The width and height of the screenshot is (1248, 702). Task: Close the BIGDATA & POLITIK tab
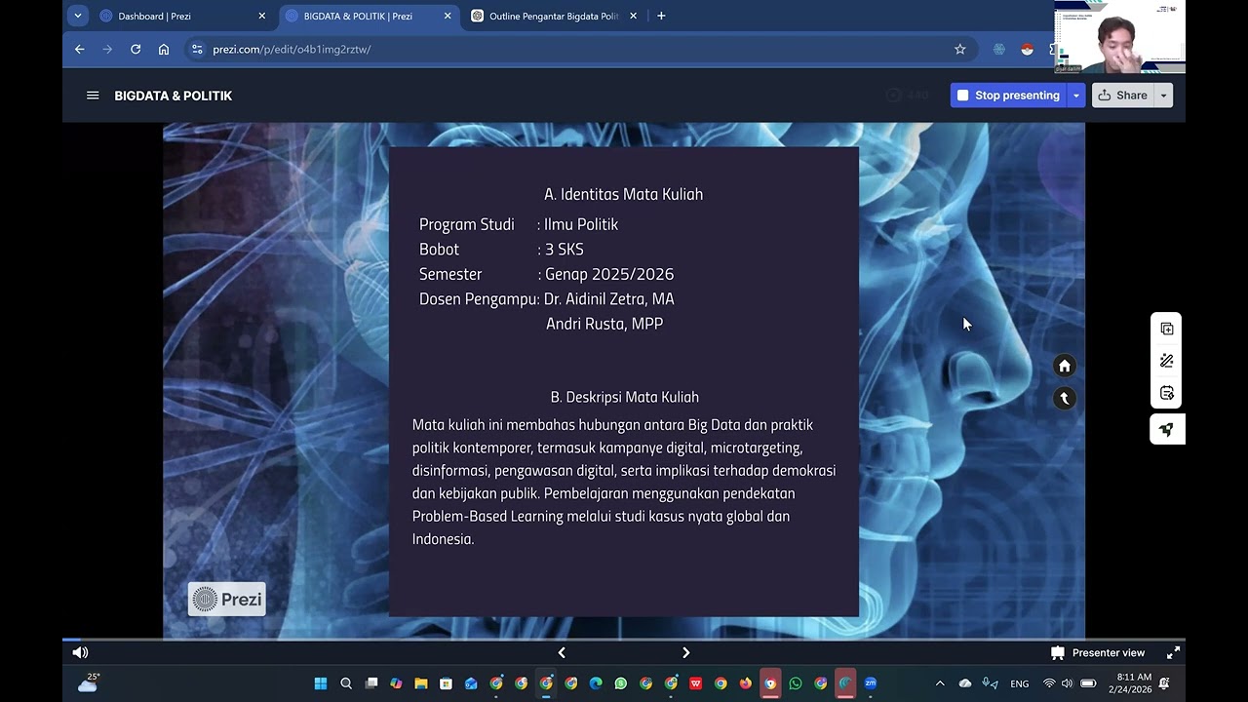coord(448,16)
